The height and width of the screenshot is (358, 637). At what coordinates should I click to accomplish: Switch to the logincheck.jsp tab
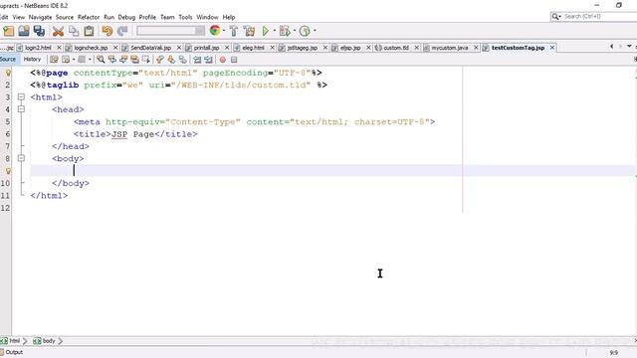tap(91, 48)
